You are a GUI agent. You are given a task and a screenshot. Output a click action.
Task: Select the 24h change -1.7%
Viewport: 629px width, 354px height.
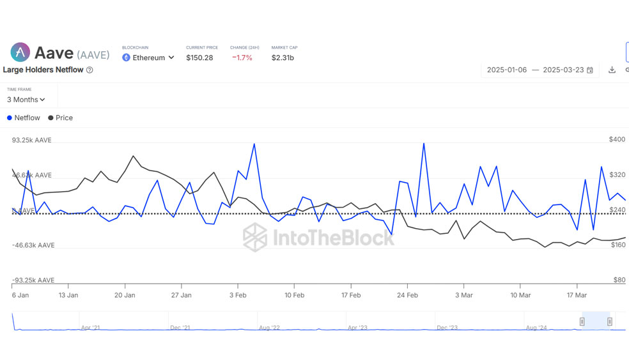(x=242, y=58)
